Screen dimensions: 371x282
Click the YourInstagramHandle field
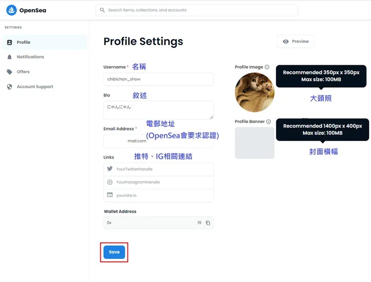pos(158,182)
